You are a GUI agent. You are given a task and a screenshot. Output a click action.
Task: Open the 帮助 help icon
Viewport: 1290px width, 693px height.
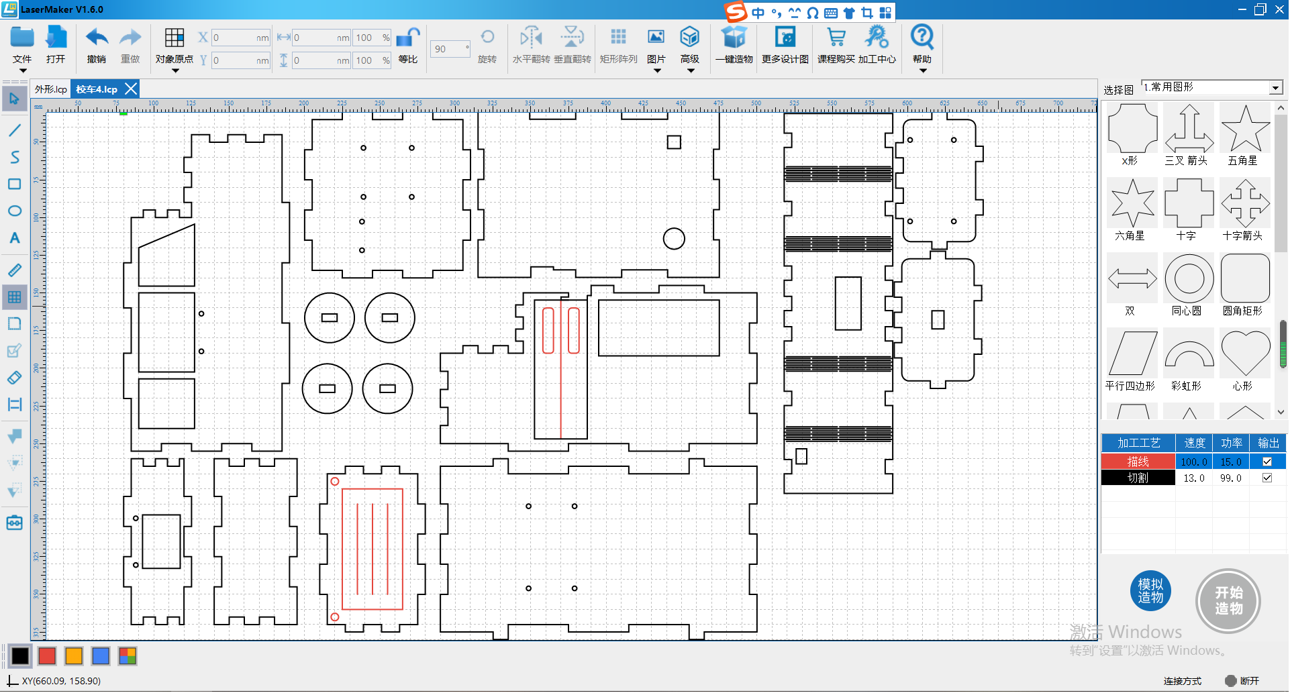922,37
